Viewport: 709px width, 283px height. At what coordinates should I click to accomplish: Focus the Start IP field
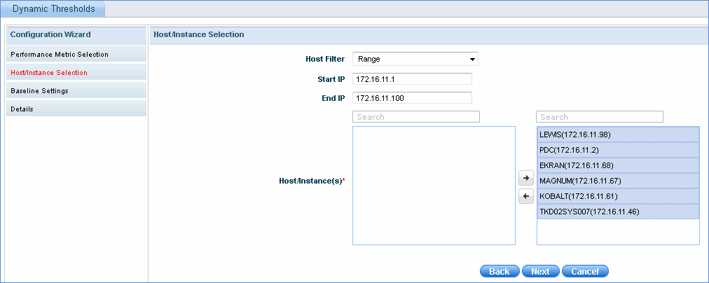(412, 79)
